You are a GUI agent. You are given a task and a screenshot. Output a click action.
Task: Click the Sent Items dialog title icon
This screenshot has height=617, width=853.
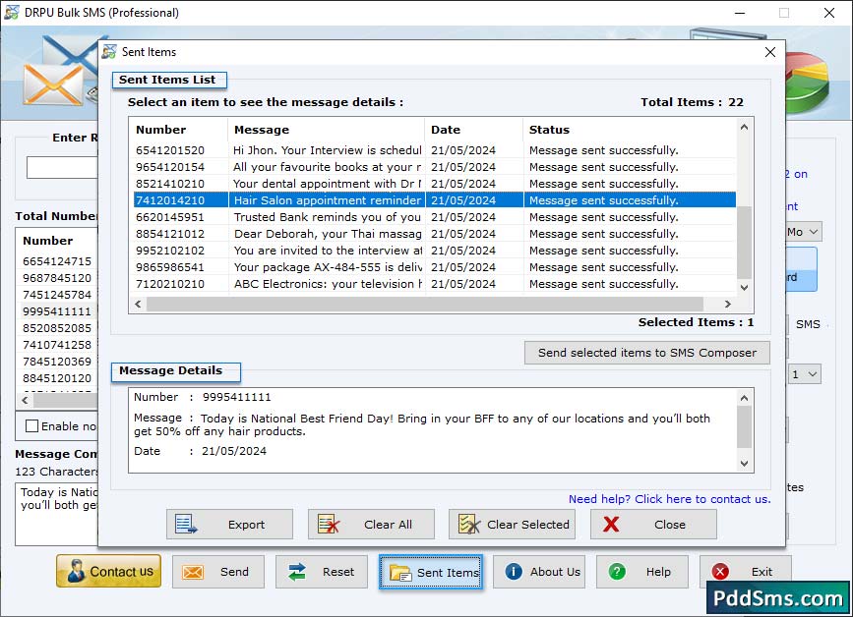click(x=109, y=52)
